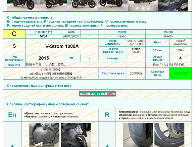This screenshot has width=196, height=147.
Task: Click the engine volume 1000cc
Action: click(x=180, y=50)
